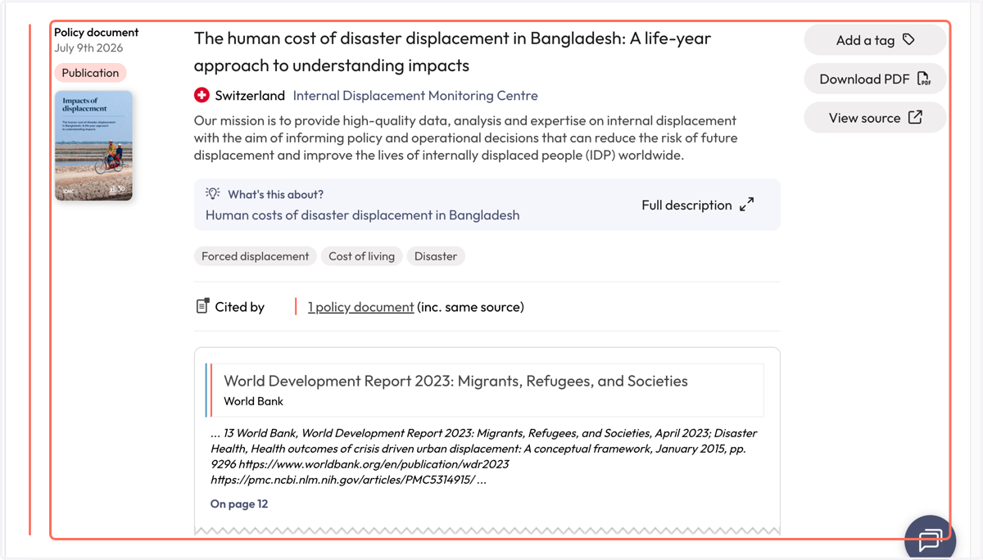Viewport: 983px width, 560px height.
Task: Click the Switzerland flag icon
Action: point(202,96)
